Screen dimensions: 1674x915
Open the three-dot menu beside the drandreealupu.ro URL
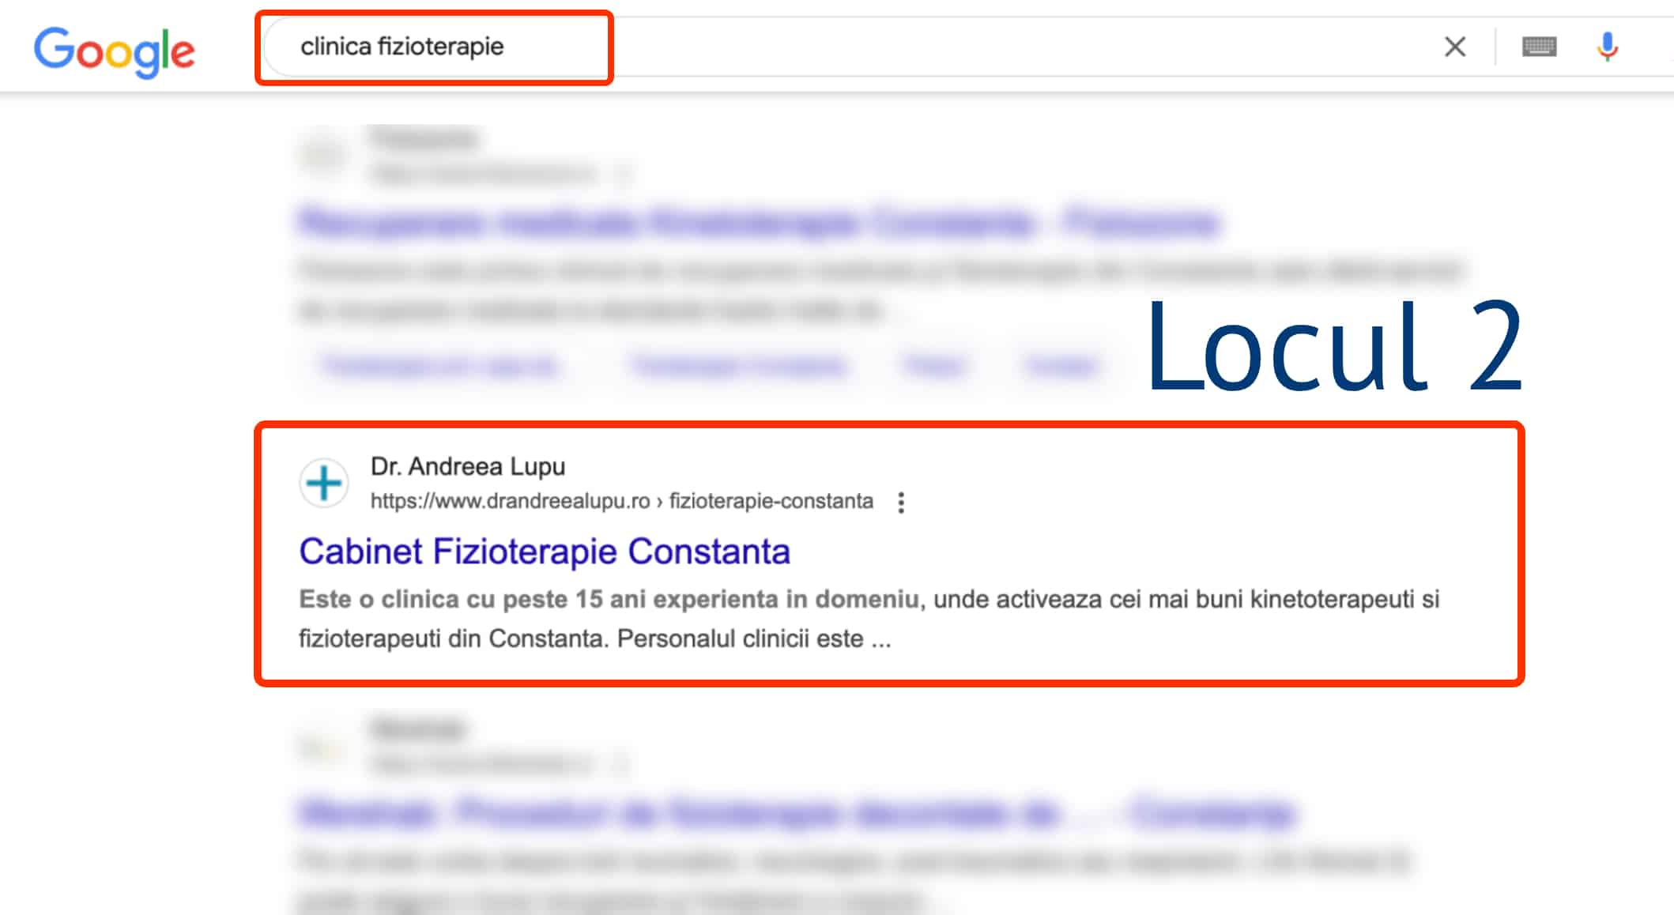pyautogui.click(x=901, y=503)
